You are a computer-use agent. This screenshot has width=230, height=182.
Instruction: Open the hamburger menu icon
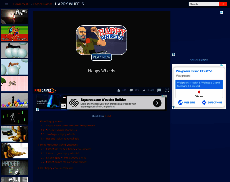point(6,4)
